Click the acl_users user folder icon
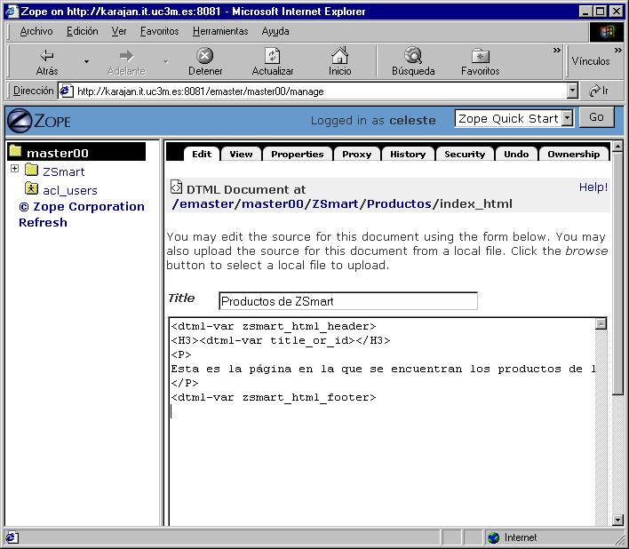 click(31, 188)
